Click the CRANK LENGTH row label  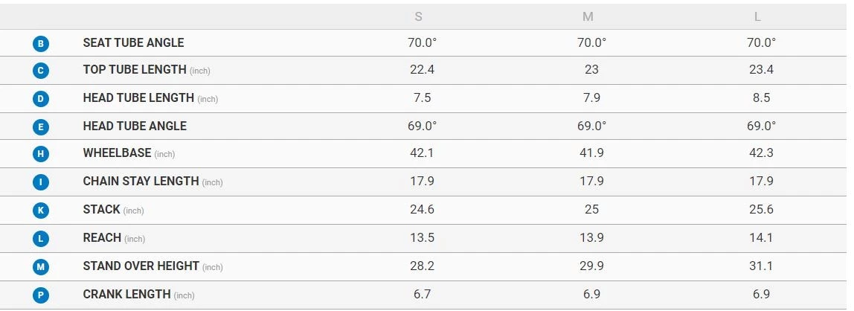(126, 294)
